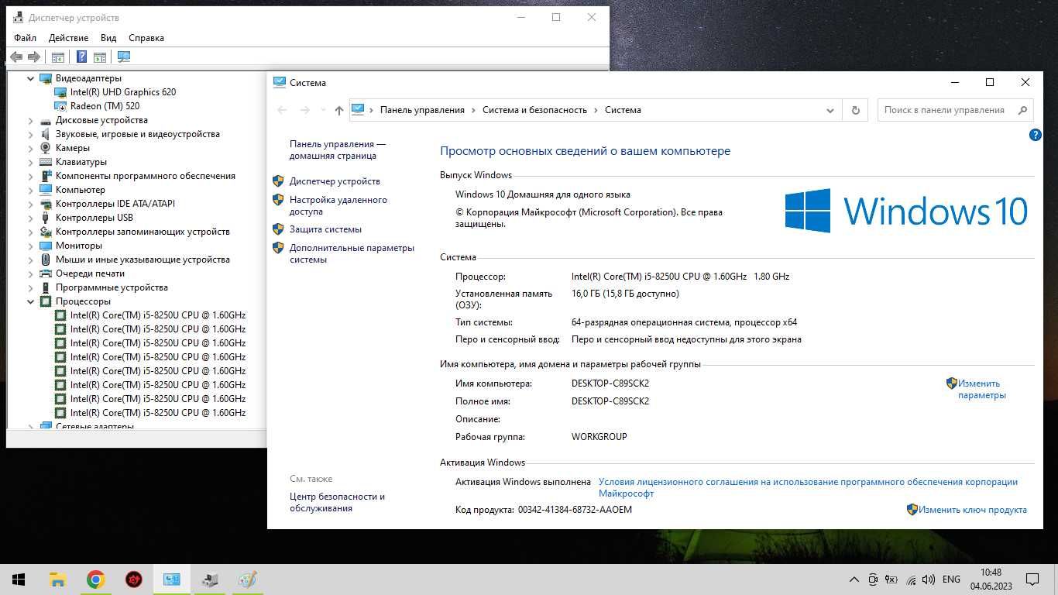The width and height of the screenshot is (1058, 595).
Task: Click the first Intel Core i5-8250U processor entry
Action: 158,315
